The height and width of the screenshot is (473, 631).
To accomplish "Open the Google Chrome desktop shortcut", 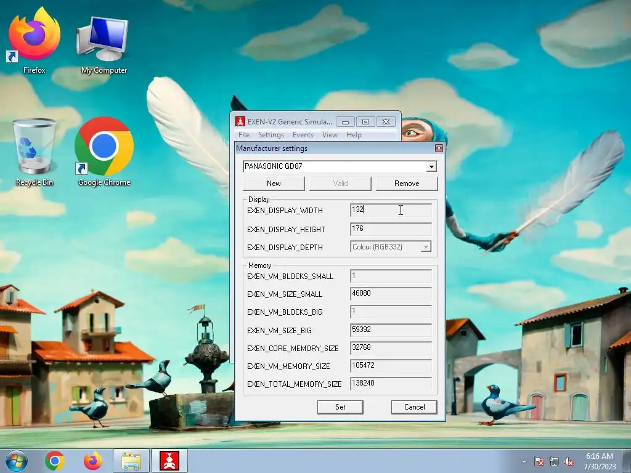I will [104, 152].
